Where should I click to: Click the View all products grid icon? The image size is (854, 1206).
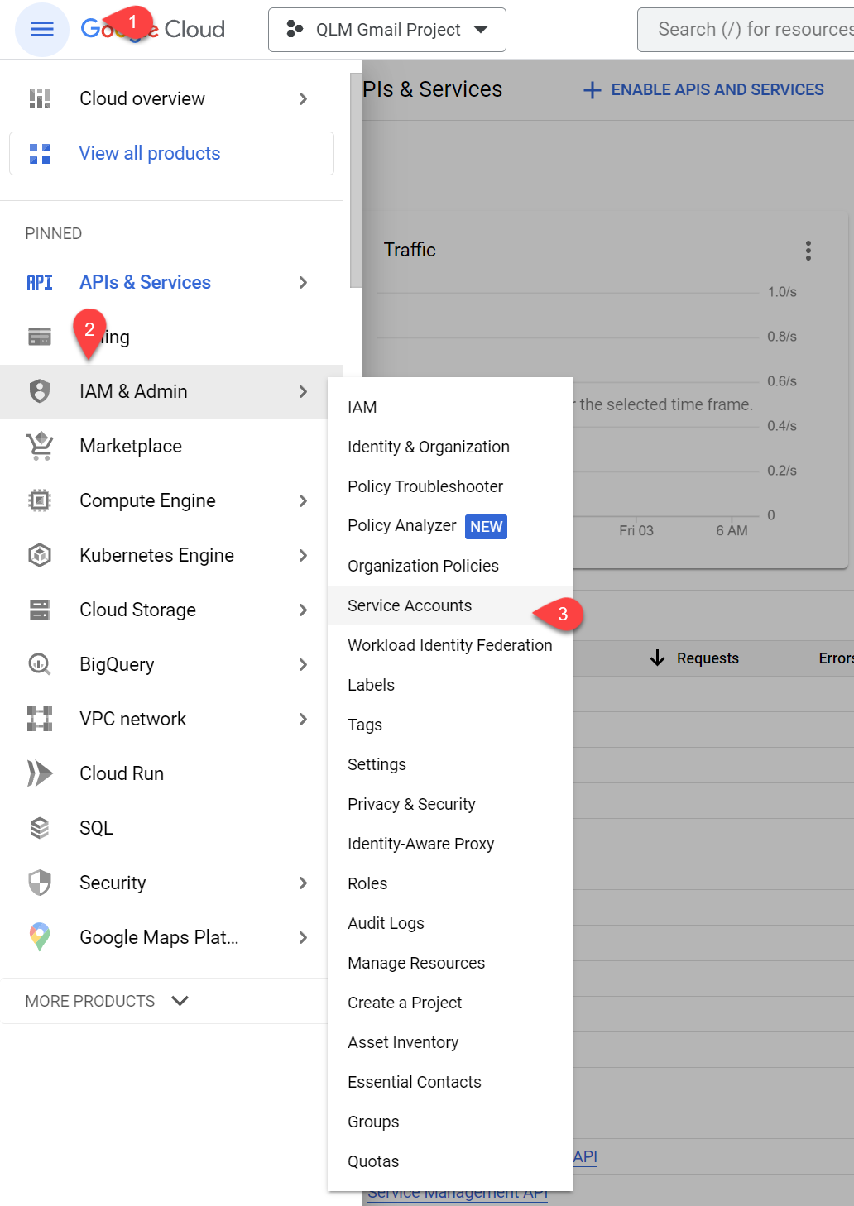tap(40, 154)
